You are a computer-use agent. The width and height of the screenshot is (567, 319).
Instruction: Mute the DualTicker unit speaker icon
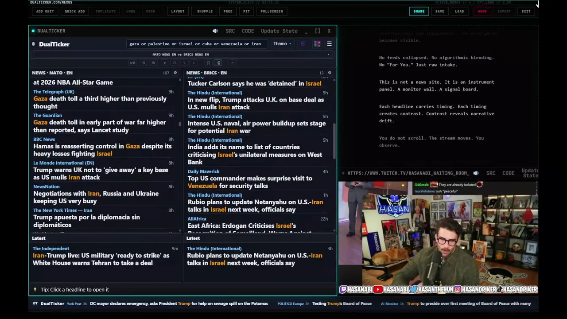[x=215, y=31]
